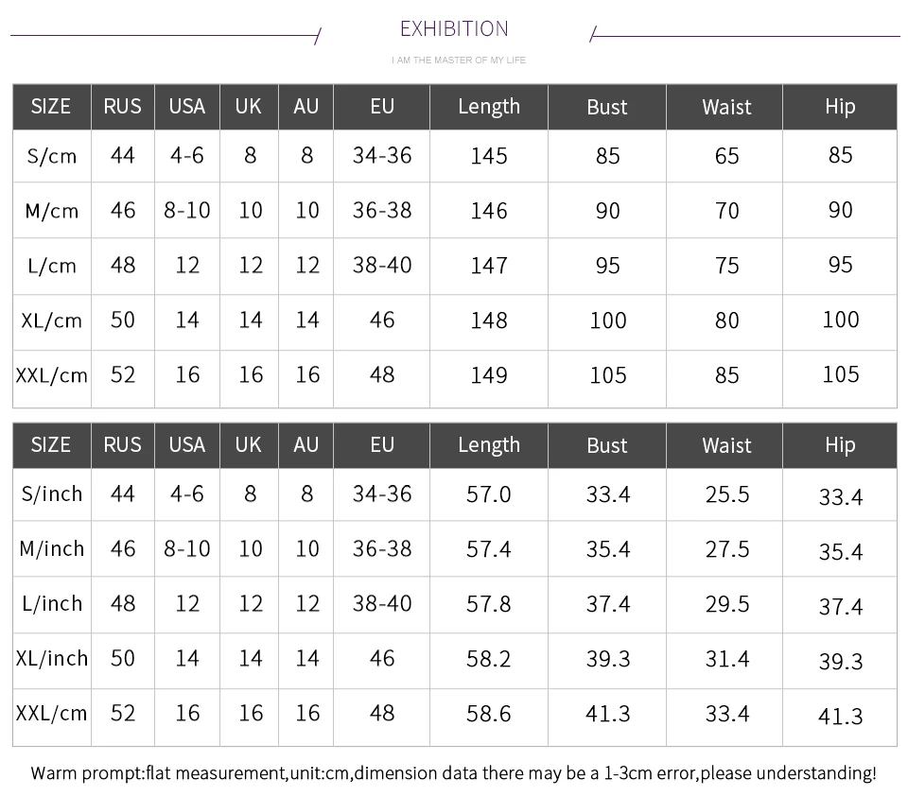Click the Hip value 41.3 in the last row
Screen dimensions: 908x796
[x=840, y=717]
